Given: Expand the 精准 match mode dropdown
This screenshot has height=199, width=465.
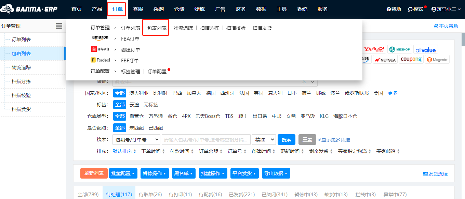Looking at the screenshot, I should coord(264,139).
